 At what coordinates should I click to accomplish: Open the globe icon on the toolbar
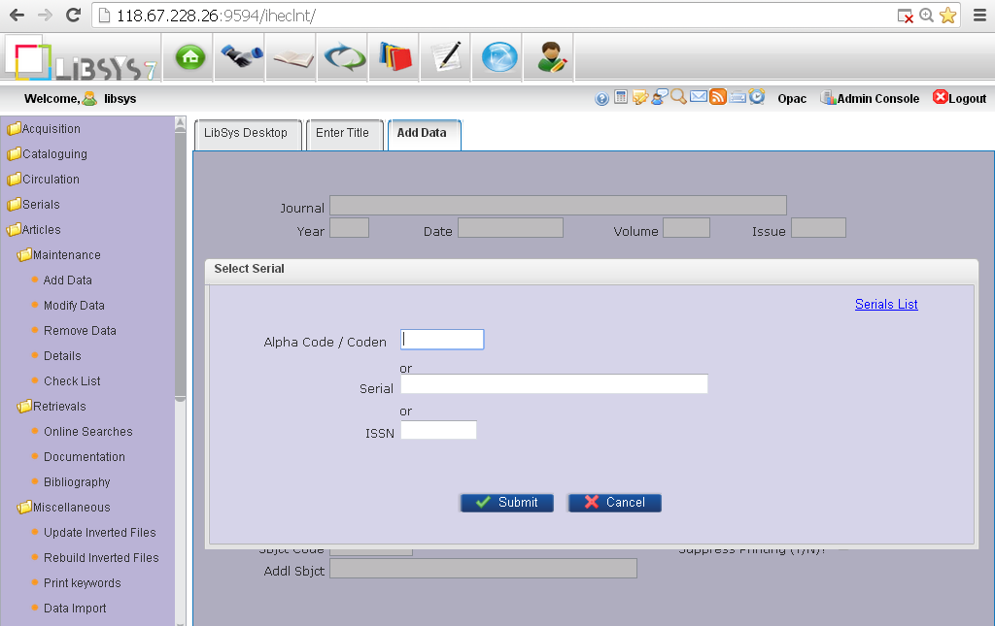click(497, 56)
